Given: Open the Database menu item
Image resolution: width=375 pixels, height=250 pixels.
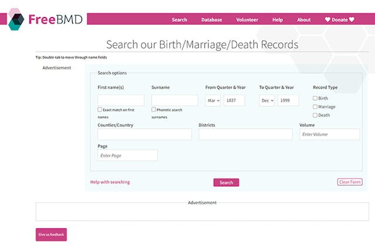Looking at the screenshot, I should click(212, 20).
